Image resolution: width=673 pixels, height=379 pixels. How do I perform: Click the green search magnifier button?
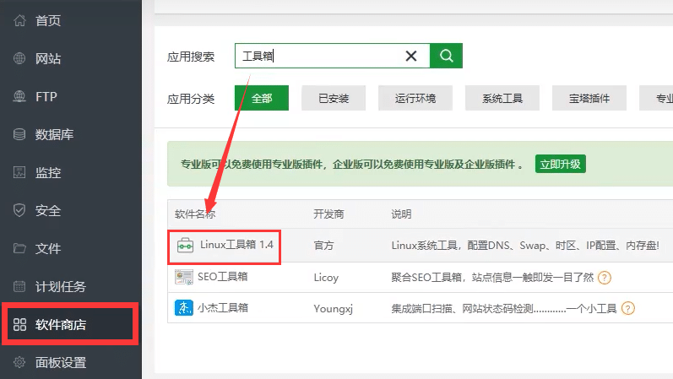(446, 56)
